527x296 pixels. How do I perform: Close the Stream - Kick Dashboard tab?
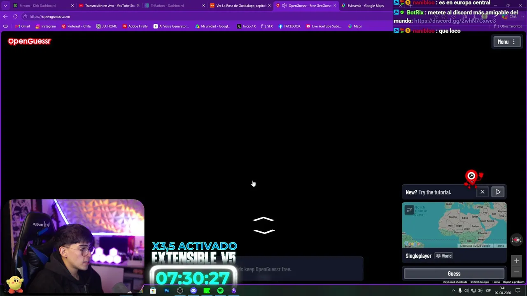tap(72, 6)
